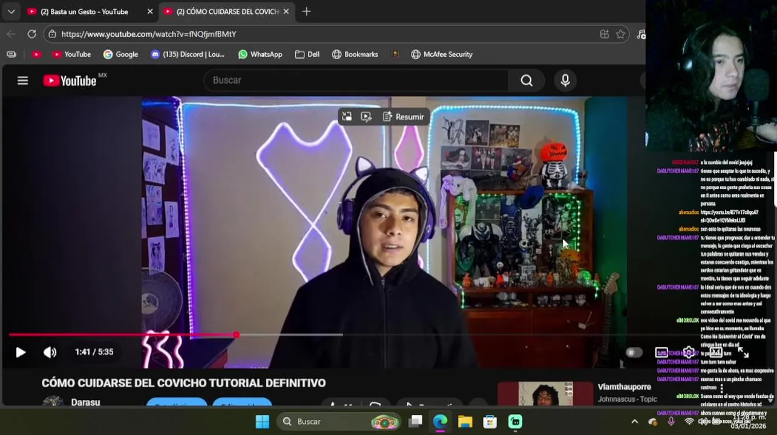Open the media control icon in the toolbar

point(641,34)
